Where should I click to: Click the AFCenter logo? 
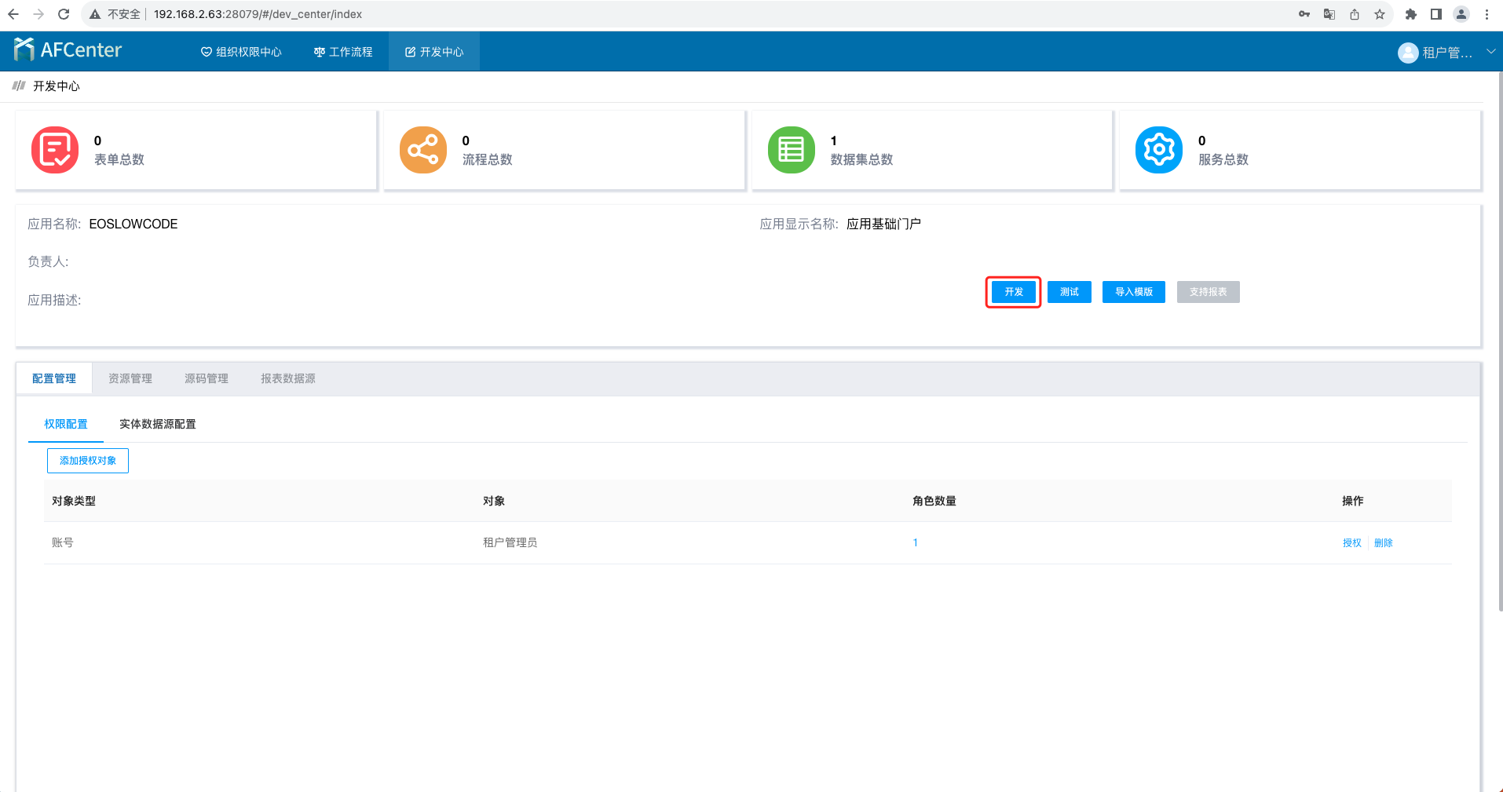(x=68, y=50)
